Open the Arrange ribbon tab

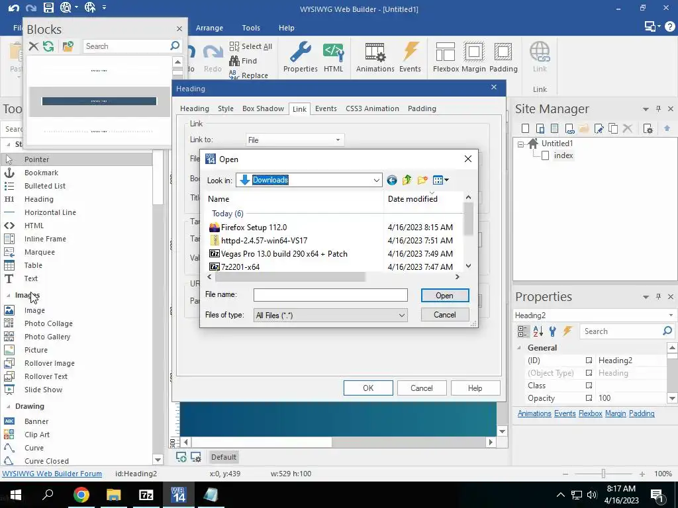click(x=209, y=28)
